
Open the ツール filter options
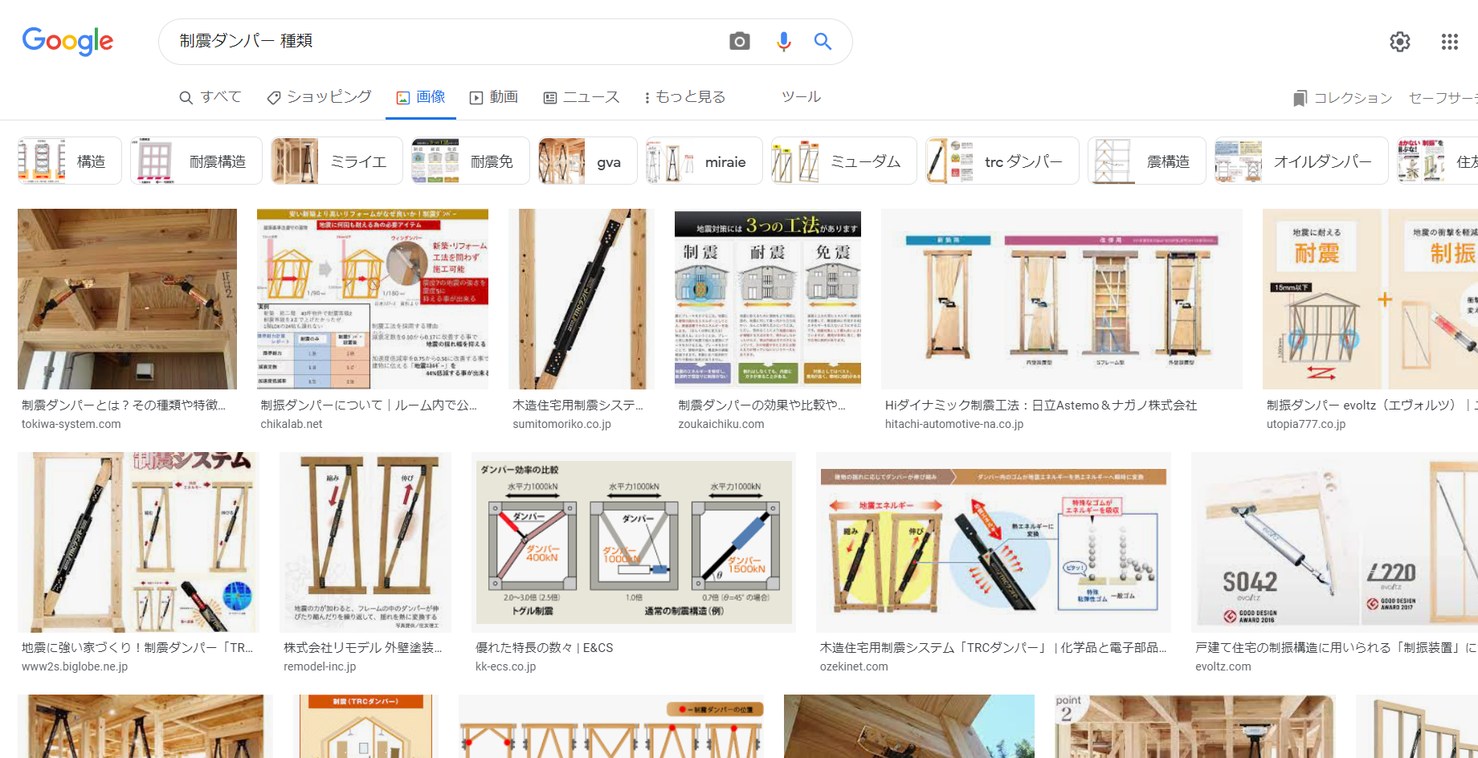click(801, 97)
